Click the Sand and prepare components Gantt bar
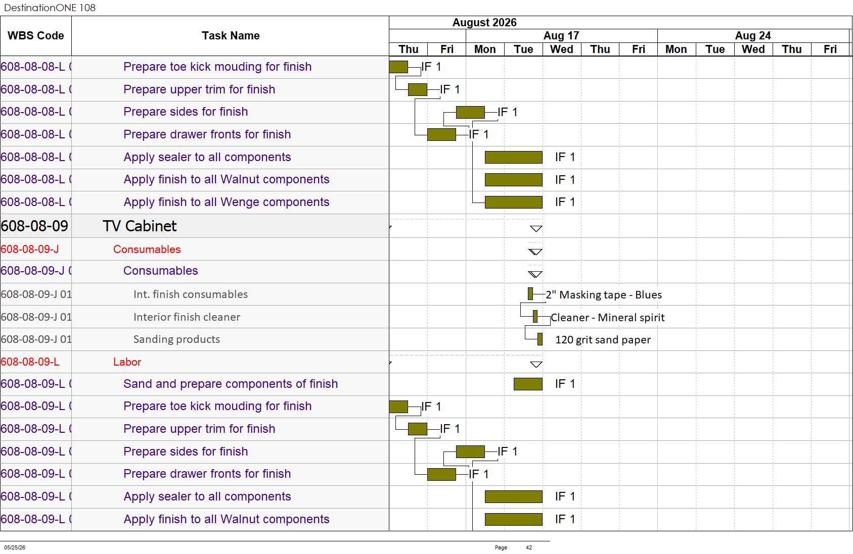This screenshot has width=853, height=554. coord(528,384)
